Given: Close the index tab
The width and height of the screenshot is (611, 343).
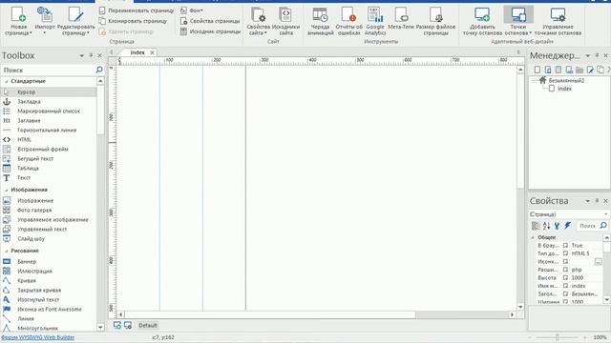Looking at the screenshot, I should click(152, 52).
